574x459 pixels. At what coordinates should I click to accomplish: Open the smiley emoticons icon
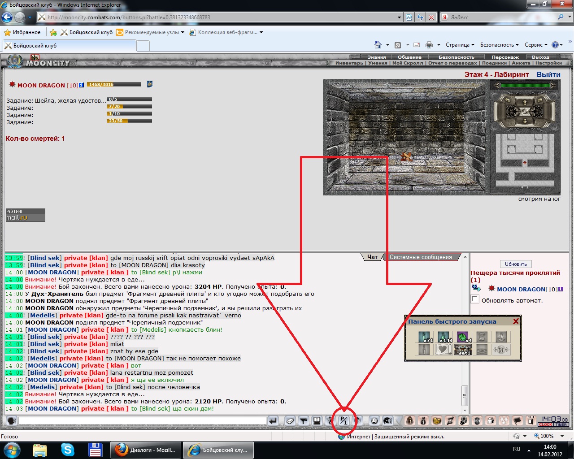click(374, 420)
